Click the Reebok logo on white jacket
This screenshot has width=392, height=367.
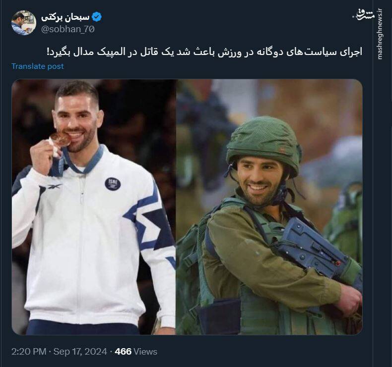tap(55, 186)
